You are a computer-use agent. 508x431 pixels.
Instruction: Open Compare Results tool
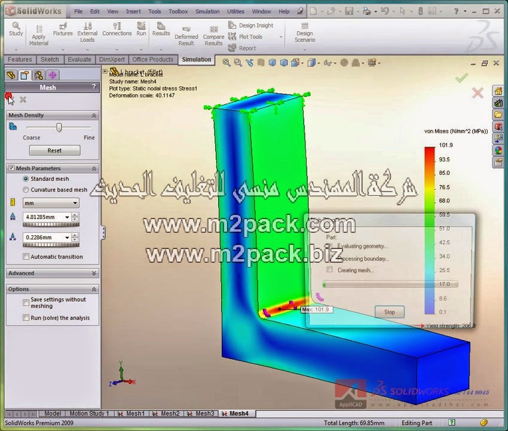tap(213, 36)
